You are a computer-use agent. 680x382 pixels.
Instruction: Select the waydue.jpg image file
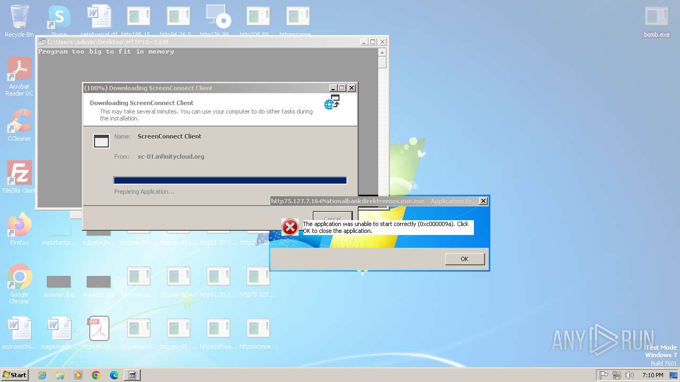pos(99,286)
